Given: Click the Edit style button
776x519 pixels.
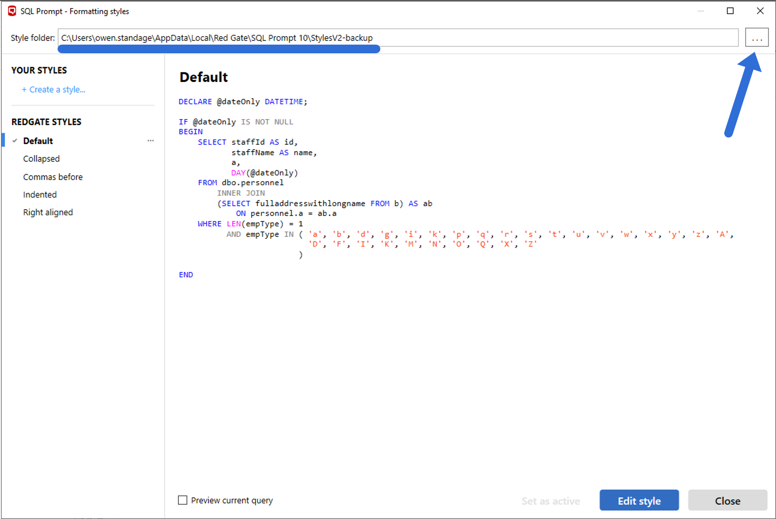Looking at the screenshot, I should (x=639, y=500).
